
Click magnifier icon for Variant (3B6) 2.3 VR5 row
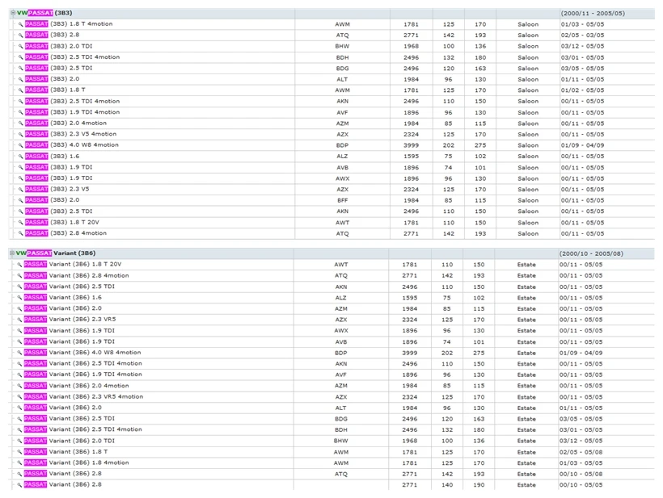(x=19, y=320)
